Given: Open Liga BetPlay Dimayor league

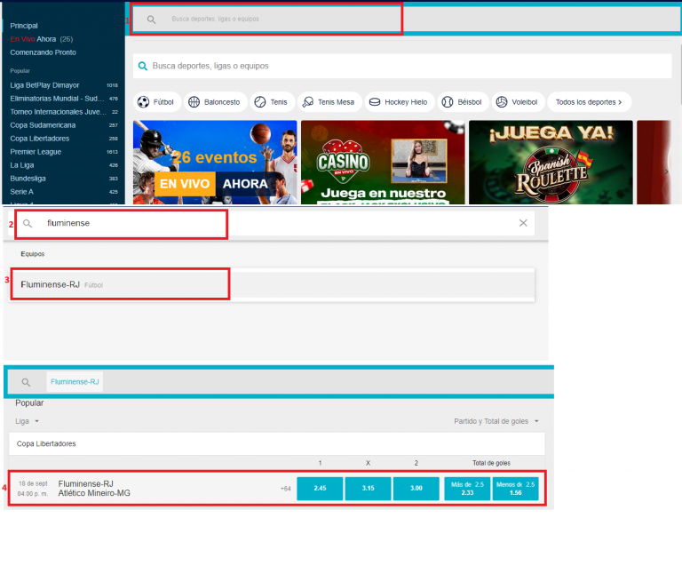Looking at the screenshot, I should coord(64,85).
